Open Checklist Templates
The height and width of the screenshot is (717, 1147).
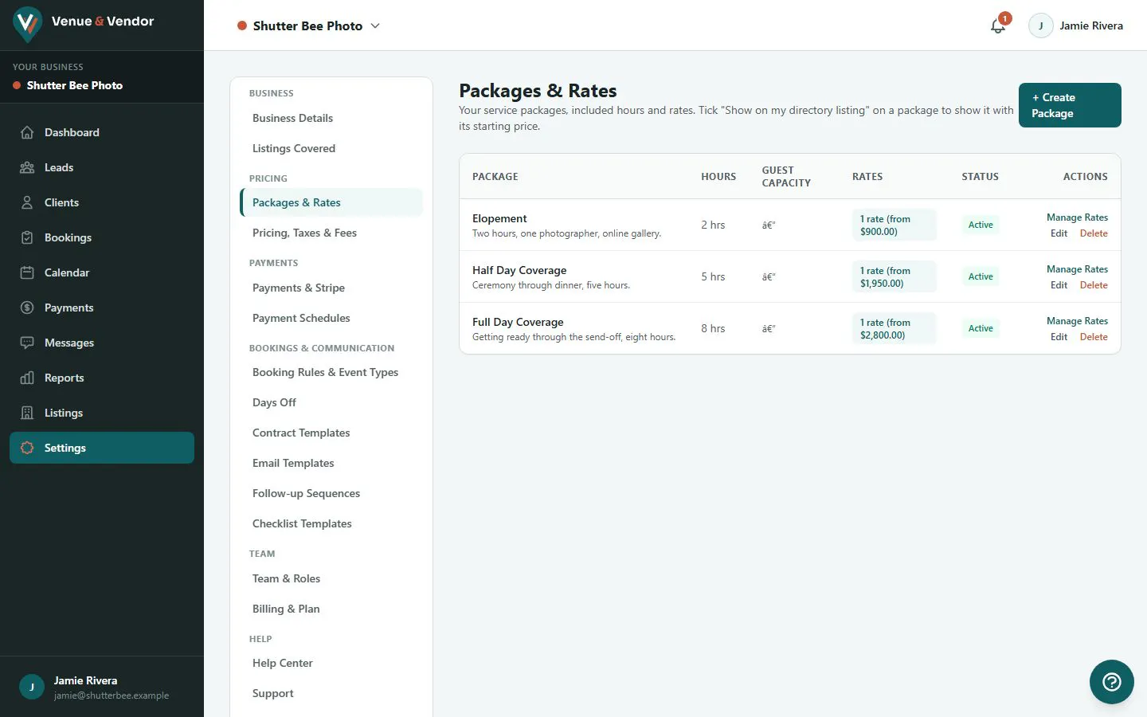[331, 523]
